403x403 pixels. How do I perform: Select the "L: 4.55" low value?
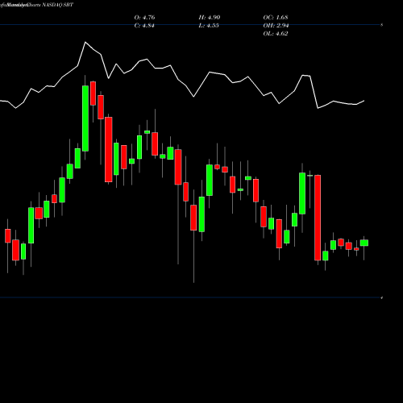click(x=209, y=26)
